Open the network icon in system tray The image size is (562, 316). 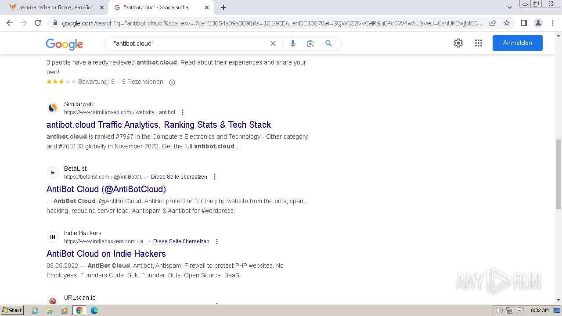point(510,310)
